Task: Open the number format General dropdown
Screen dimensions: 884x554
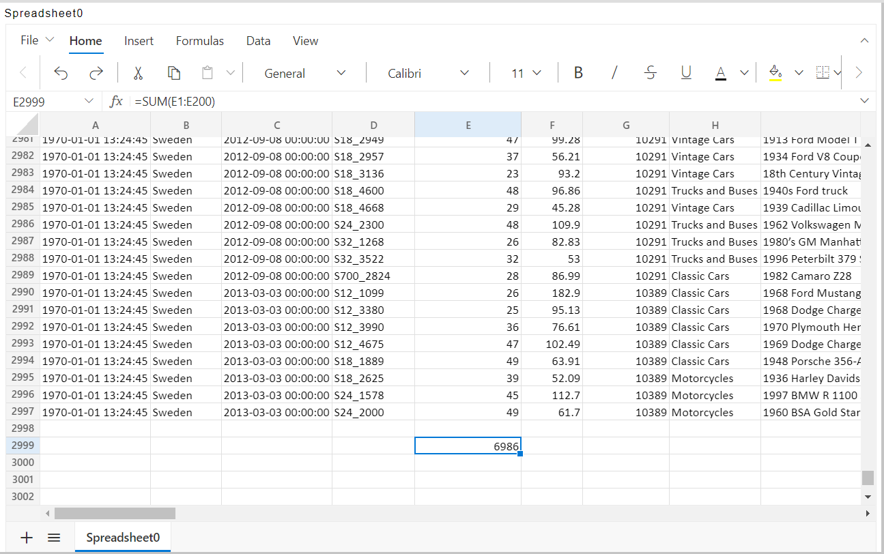Action: pyautogui.click(x=304, y=73)
